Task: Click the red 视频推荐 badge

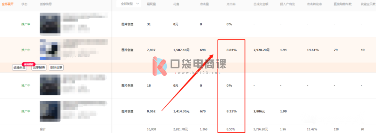Action: [29, 64]
